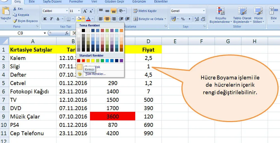The height and width of the screenshot is (143, 280).
Task: Select the red-filled cell containing 3600
Action: [112, 117]
